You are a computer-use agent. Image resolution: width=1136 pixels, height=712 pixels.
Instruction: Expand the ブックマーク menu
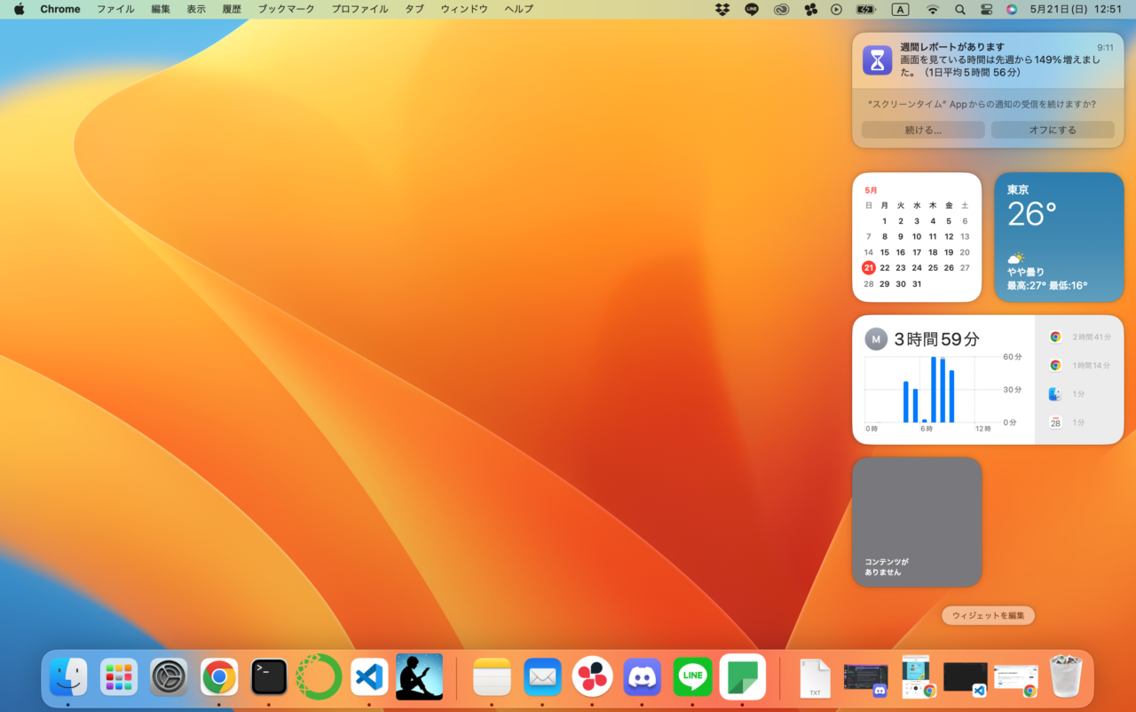[x=286, y=9]
